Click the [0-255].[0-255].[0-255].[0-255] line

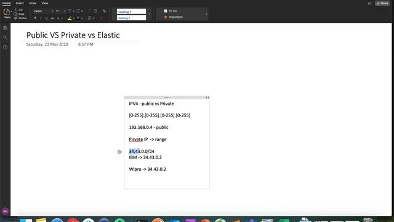(x=159, y=115)
